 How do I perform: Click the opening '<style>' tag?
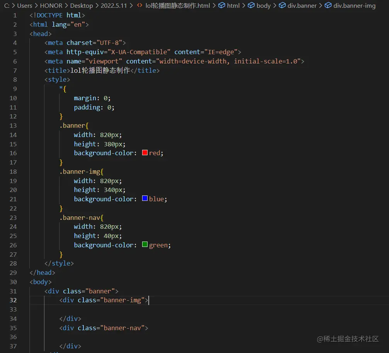[57, 80]
